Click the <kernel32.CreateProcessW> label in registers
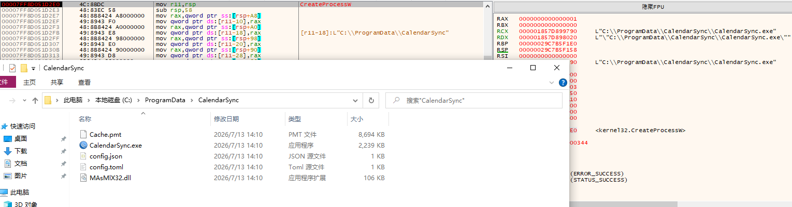Screen dimensions: 792x207 point(640,130)
